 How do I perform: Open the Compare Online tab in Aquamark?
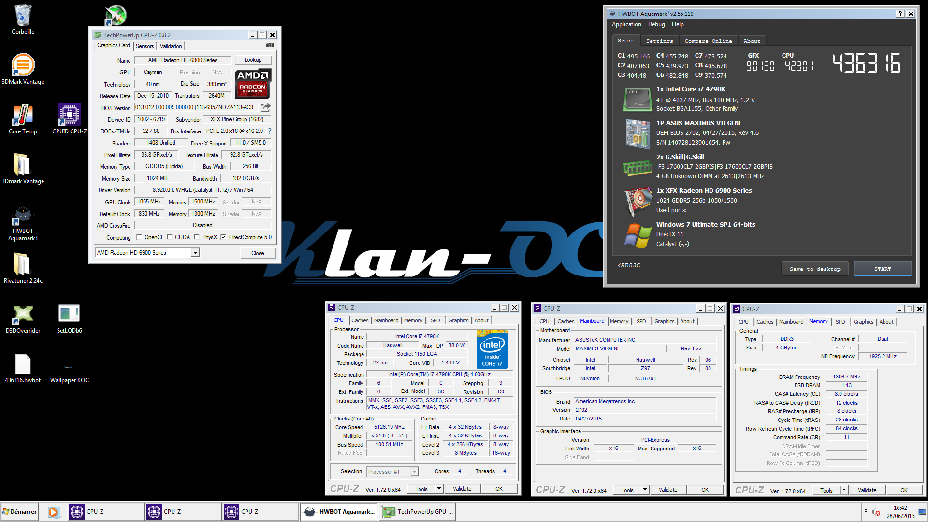click(x=708, y=41)
